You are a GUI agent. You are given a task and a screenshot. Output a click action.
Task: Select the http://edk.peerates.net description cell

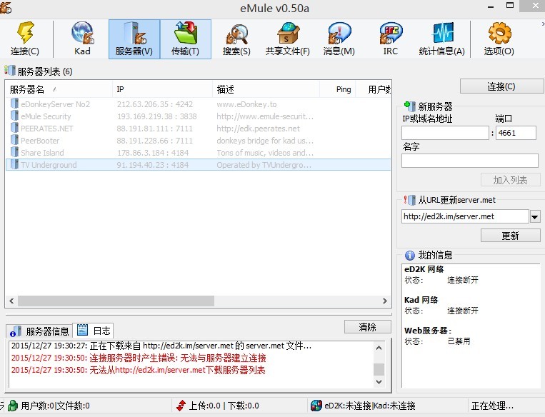coord(258,129)
